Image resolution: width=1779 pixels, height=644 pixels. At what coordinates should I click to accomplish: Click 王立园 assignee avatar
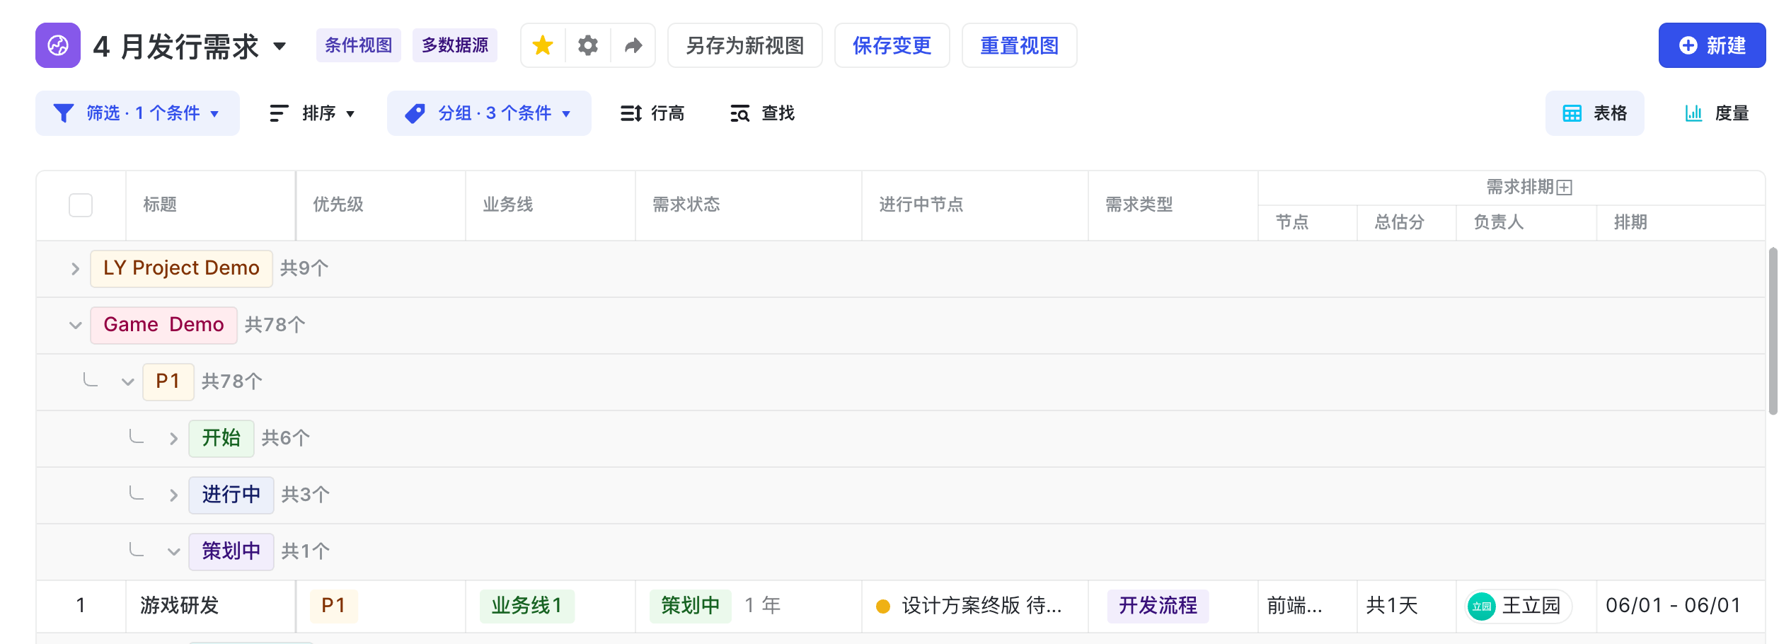click(x=1481, y=606)
